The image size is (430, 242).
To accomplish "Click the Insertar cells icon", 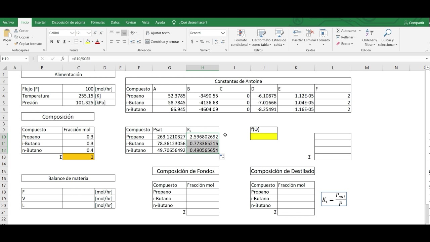I will (x=297, y=33).
